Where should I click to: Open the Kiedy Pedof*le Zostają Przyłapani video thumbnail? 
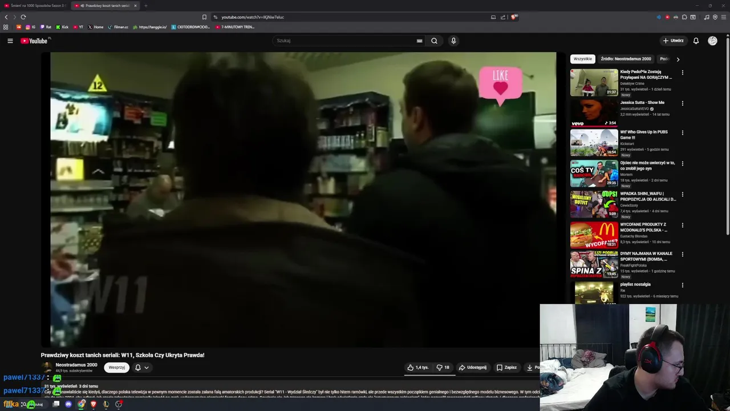click(594, 83)
